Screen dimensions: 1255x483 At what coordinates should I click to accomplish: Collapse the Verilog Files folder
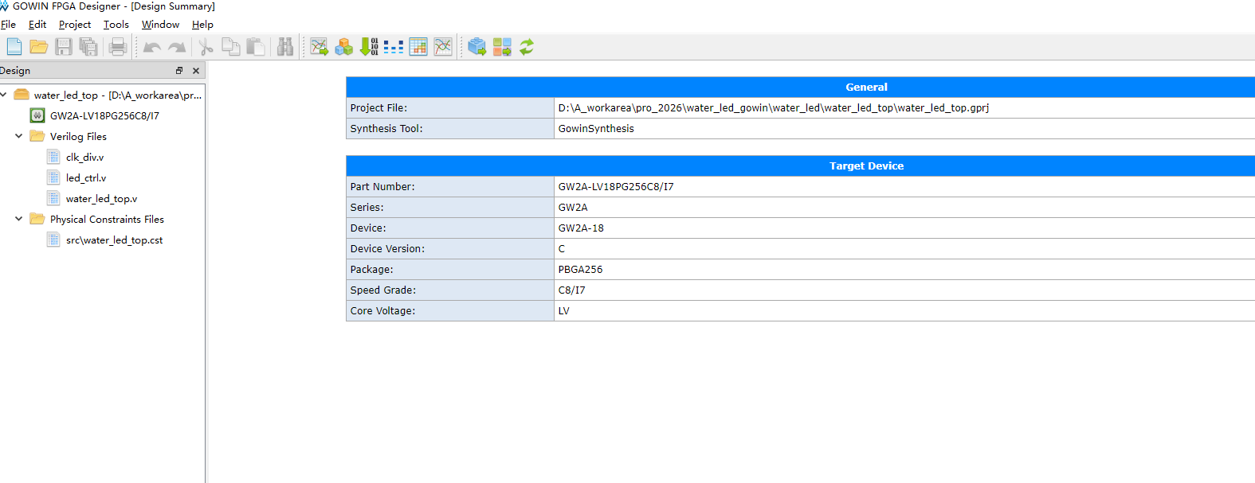click(19, 136)
